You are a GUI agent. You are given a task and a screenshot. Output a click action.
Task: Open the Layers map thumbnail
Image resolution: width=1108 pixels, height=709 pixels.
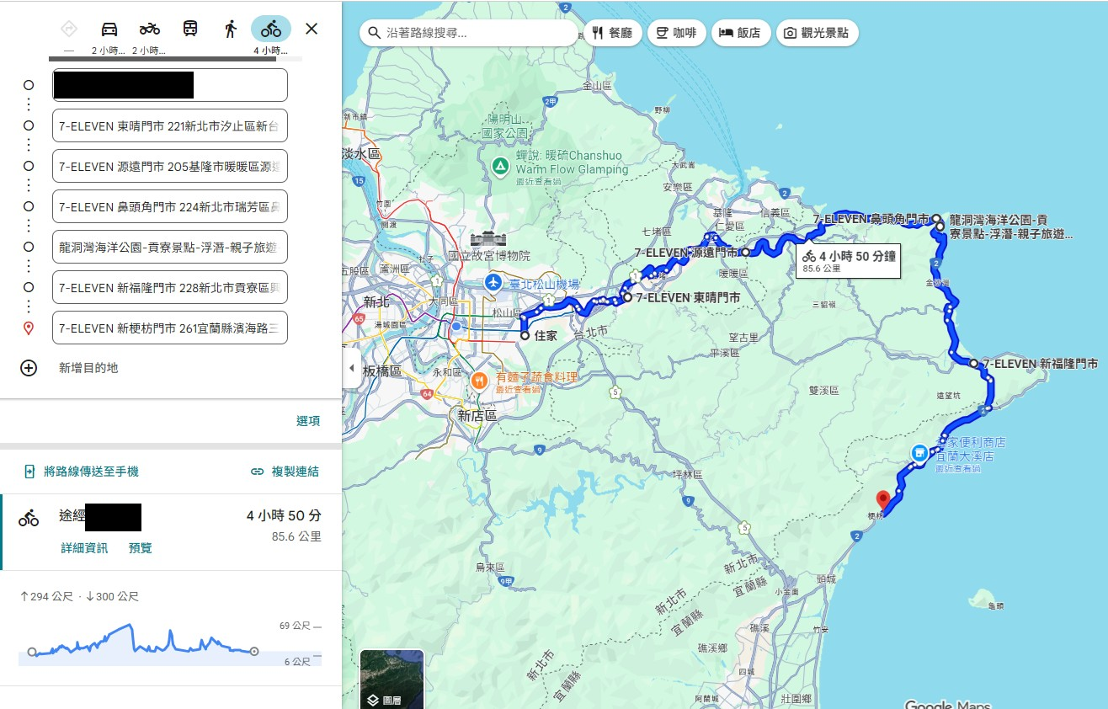392,679
